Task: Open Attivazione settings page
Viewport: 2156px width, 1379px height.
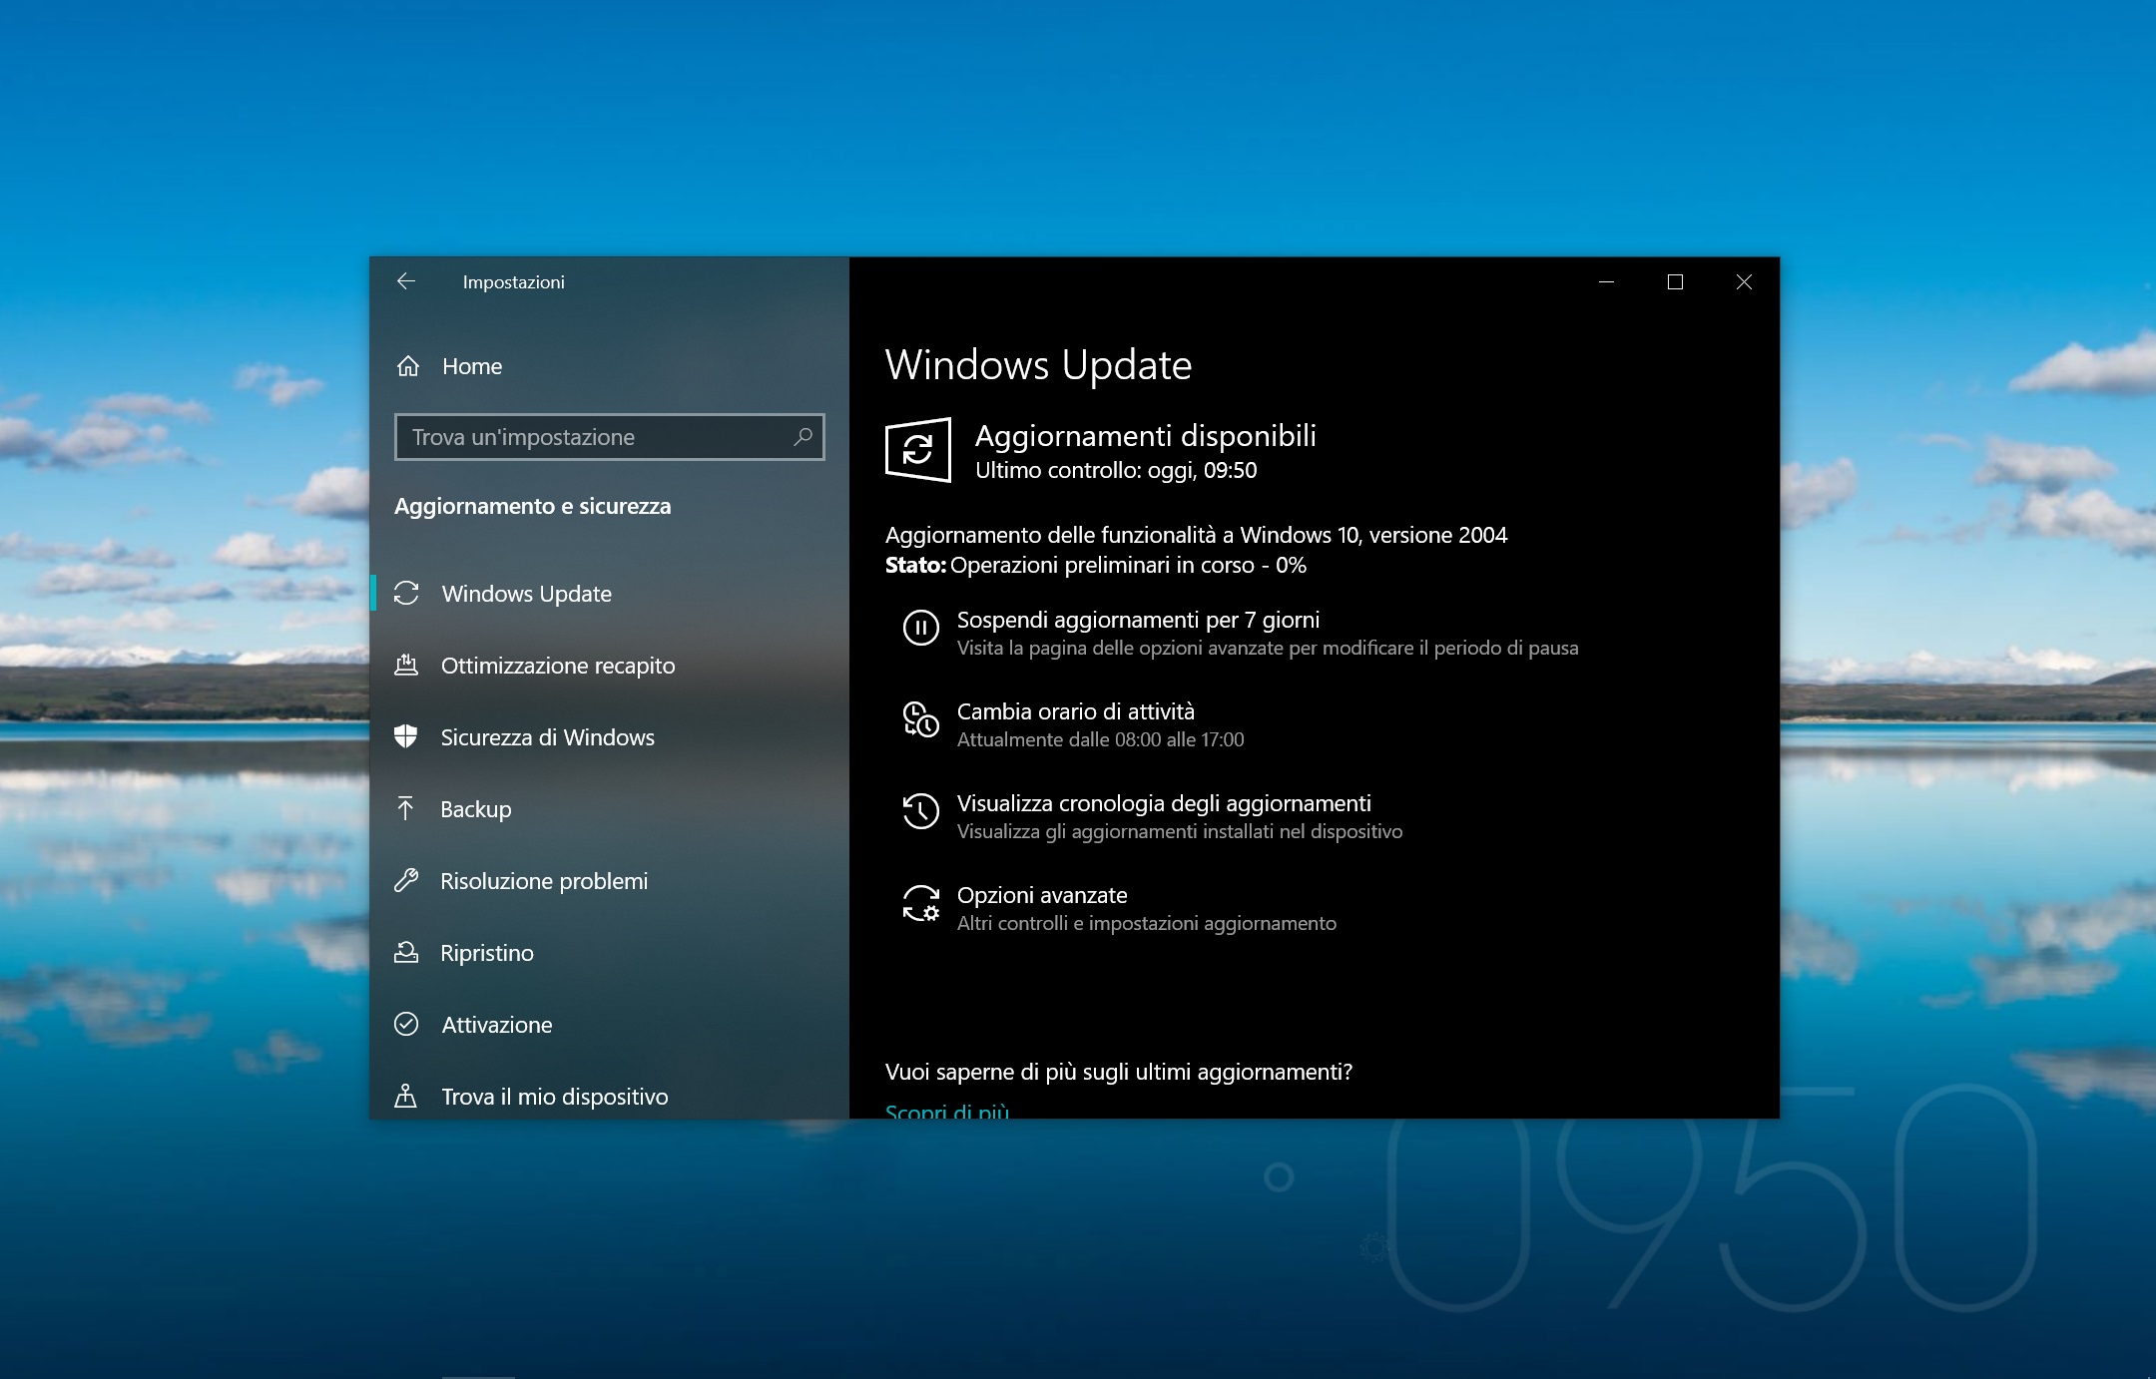Action: click(x=610, y=1025)
